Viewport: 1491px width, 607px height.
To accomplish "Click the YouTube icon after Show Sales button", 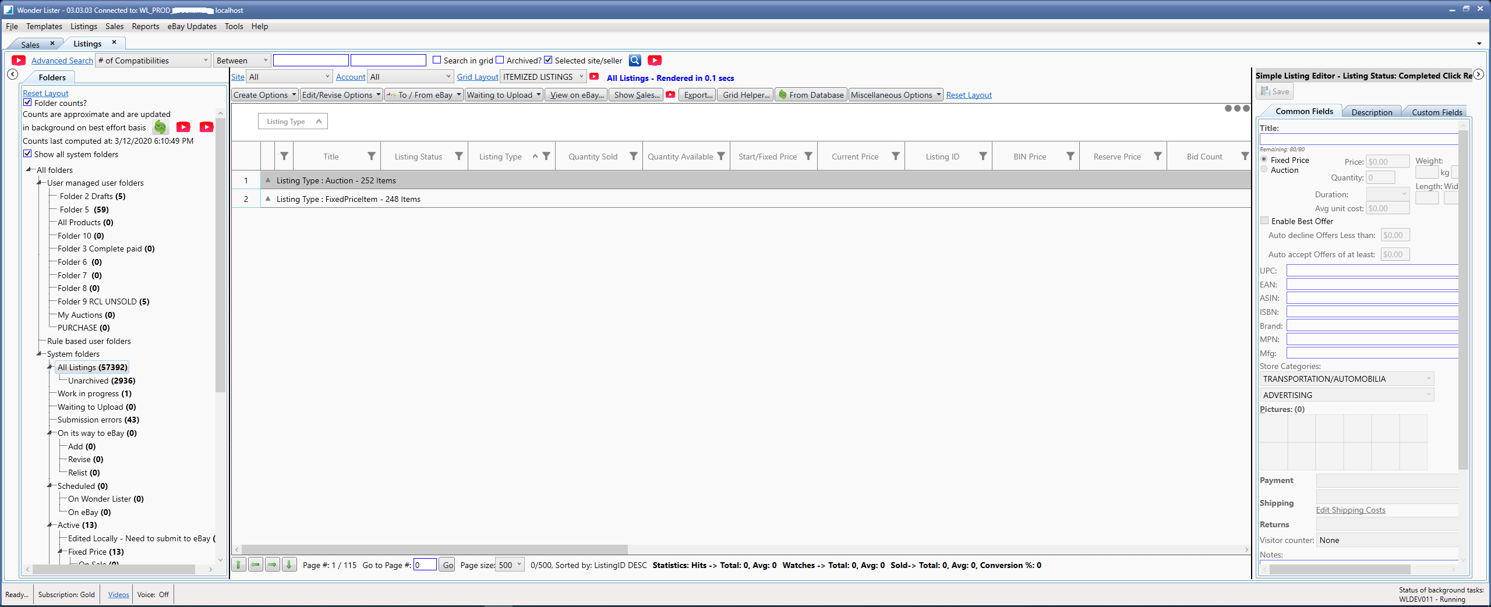I will [x=670, y=94].
